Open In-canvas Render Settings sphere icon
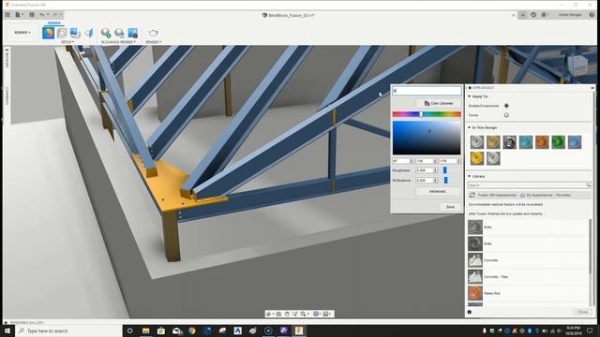600x337 pixels. point(119,33)
